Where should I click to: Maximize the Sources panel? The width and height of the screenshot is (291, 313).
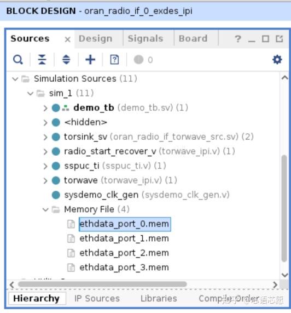[x=265, y=39]
